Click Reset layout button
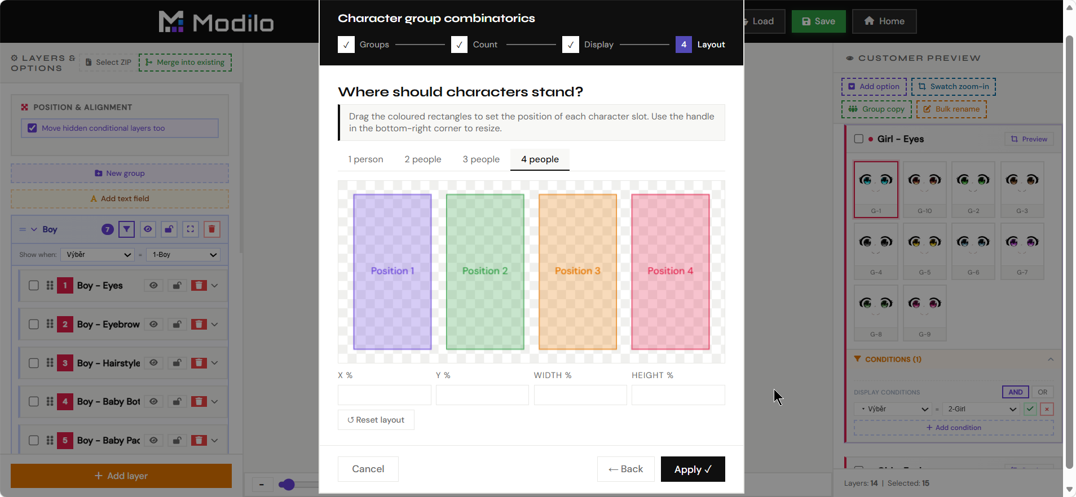 (x=376, y=420)
